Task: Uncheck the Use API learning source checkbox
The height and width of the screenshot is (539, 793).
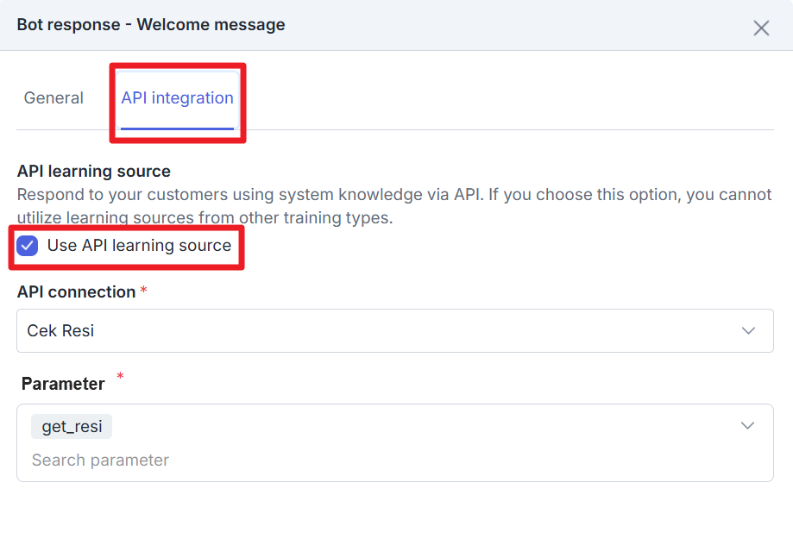Action: point(28,246)
